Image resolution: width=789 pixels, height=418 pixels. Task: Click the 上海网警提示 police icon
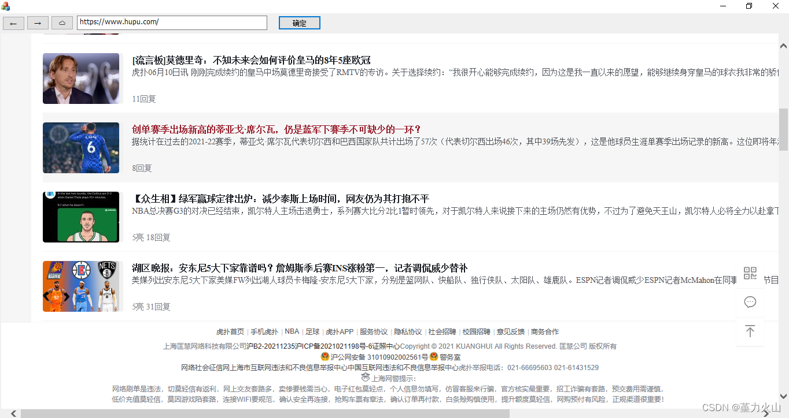tap(366, 378)
